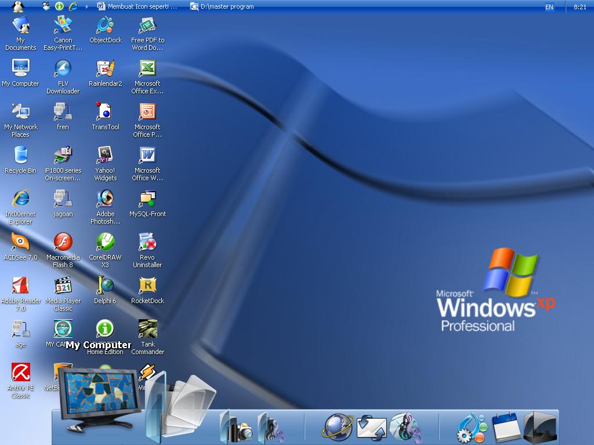Open Canon Easy-PrintToolBox shortcut
The image size is (594, 445).
point(63,33)
